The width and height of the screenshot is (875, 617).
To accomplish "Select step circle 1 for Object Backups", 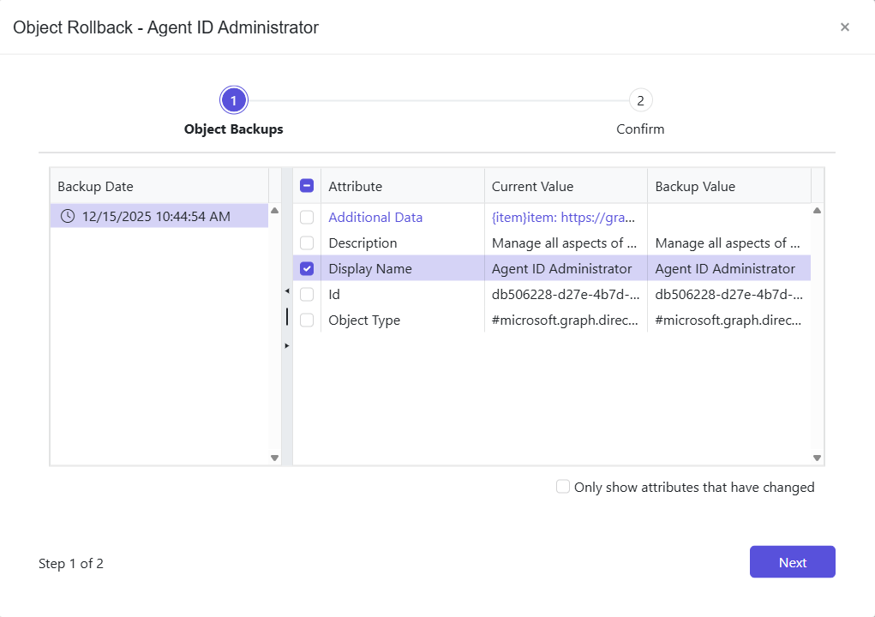I will [x=233, y=99].
